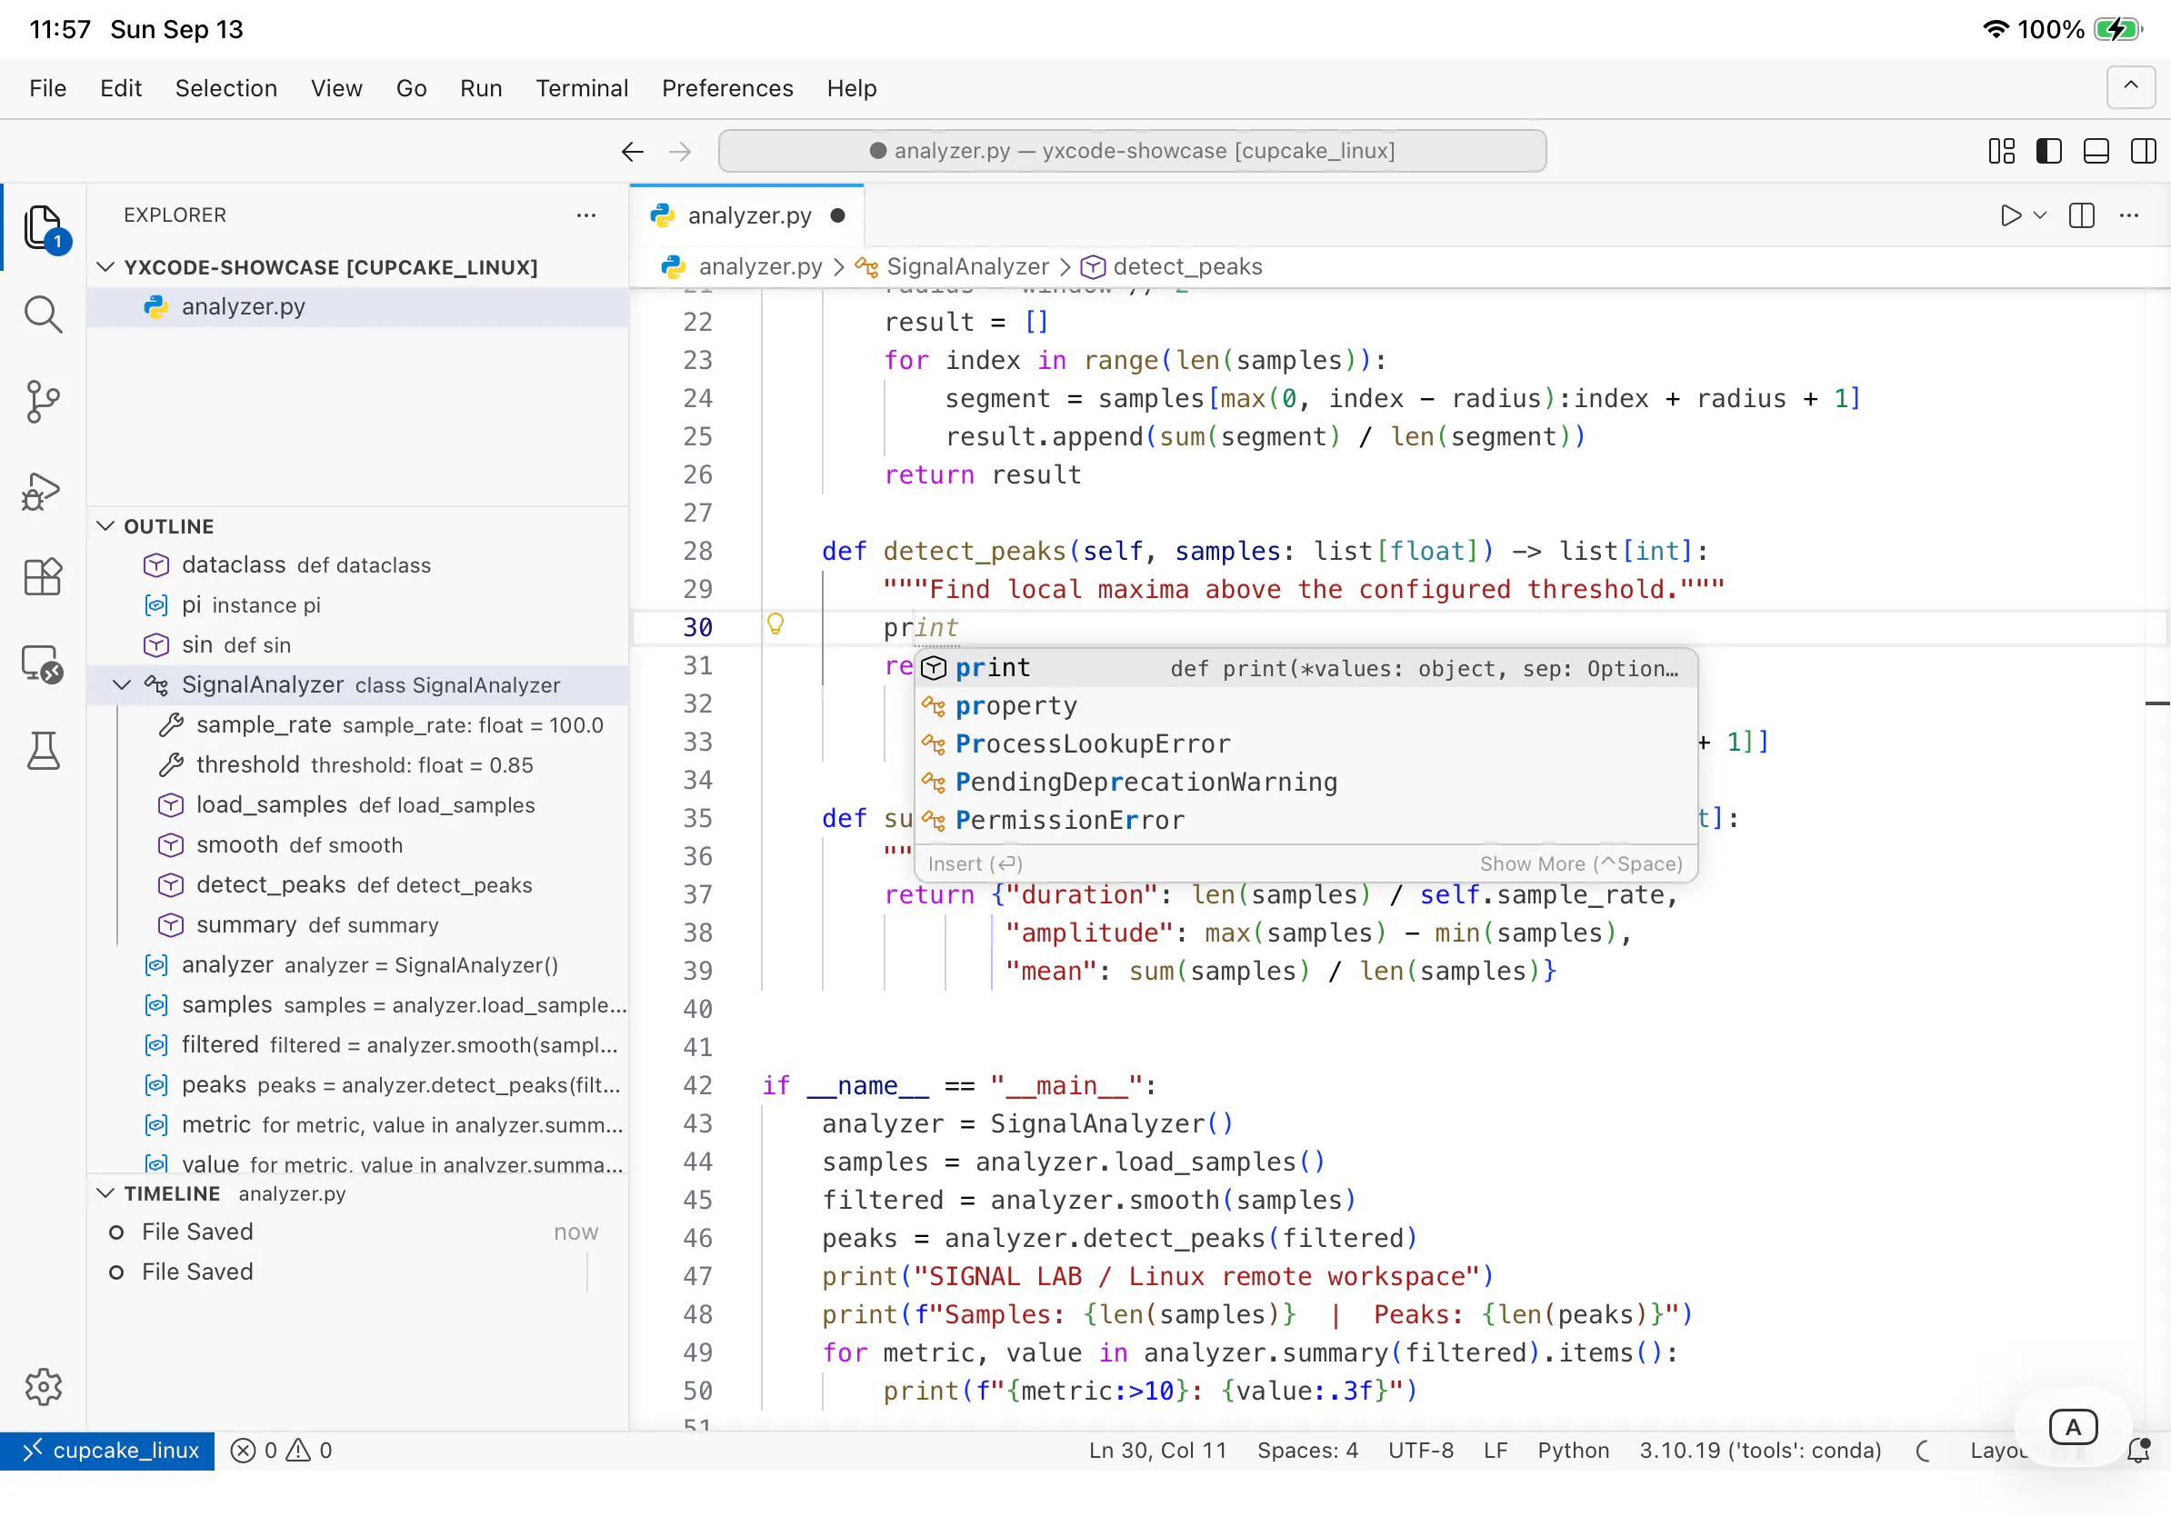Open the Edit menu
Viewport: 2171px width, 1516px height.
pyautogui.click(x=121, y=88)
